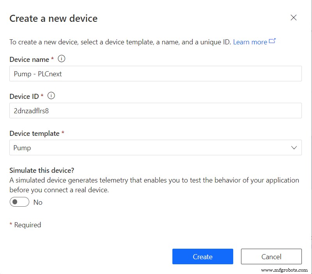Toggle the Simulate this device switch
Viewport: 312px width, 274px height.
click(19, 202)
